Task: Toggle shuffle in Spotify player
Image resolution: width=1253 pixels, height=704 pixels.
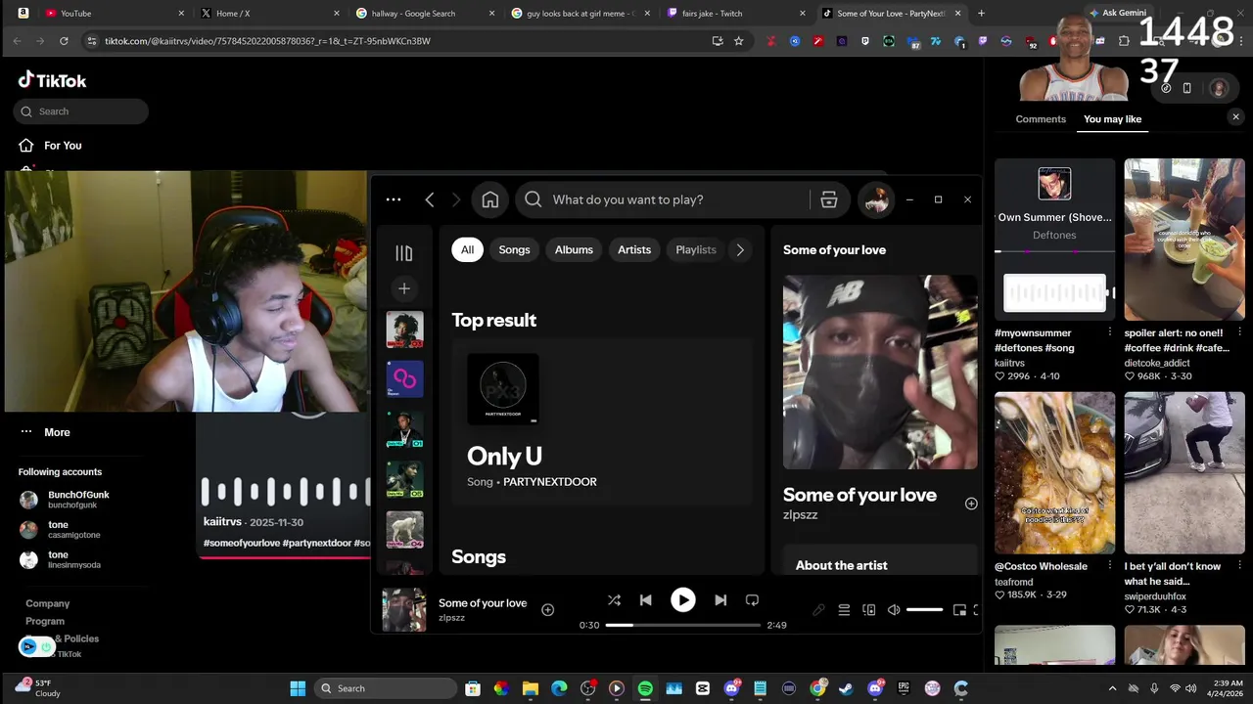Action: click(x=614, y=600)
